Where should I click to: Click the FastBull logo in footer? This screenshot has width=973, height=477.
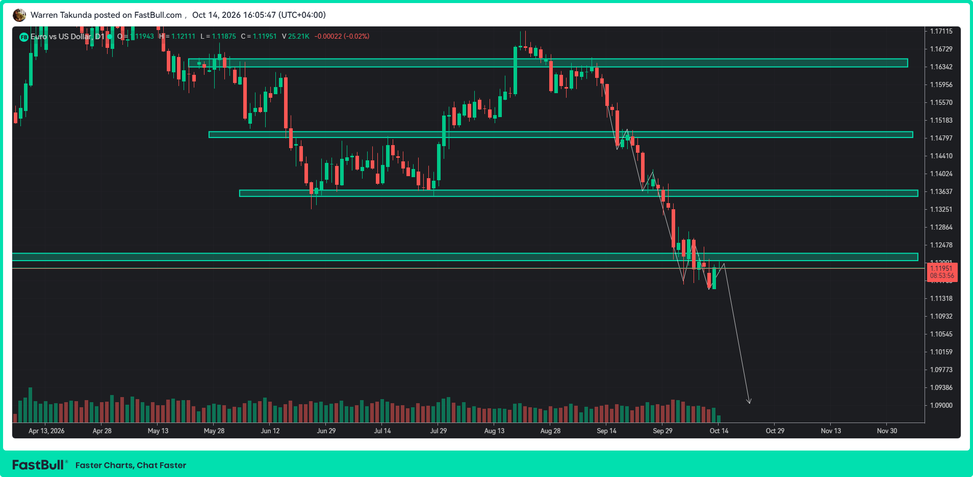[39, 465]
